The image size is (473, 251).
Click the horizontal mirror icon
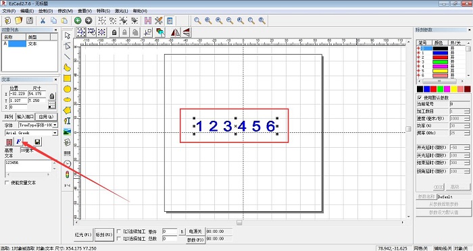pyautogui.click(x=175, y=32)
